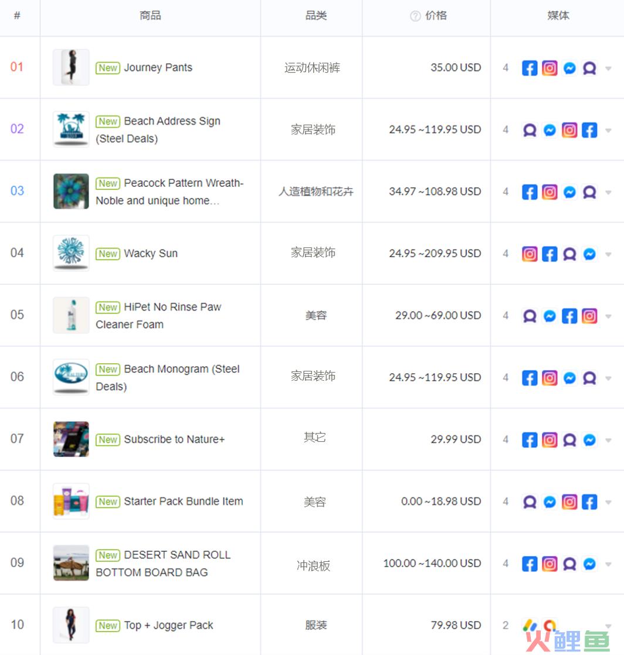Click the 商品 column header

tap(150, 16)
